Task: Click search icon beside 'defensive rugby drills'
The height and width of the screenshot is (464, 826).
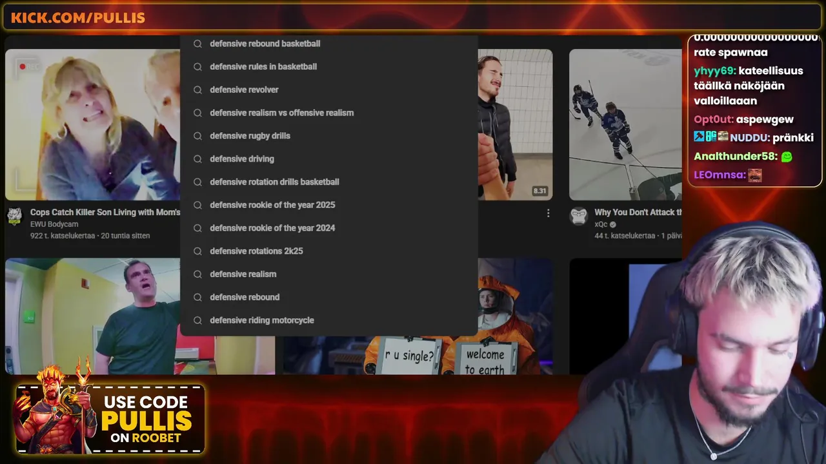Action: (198, 136)
